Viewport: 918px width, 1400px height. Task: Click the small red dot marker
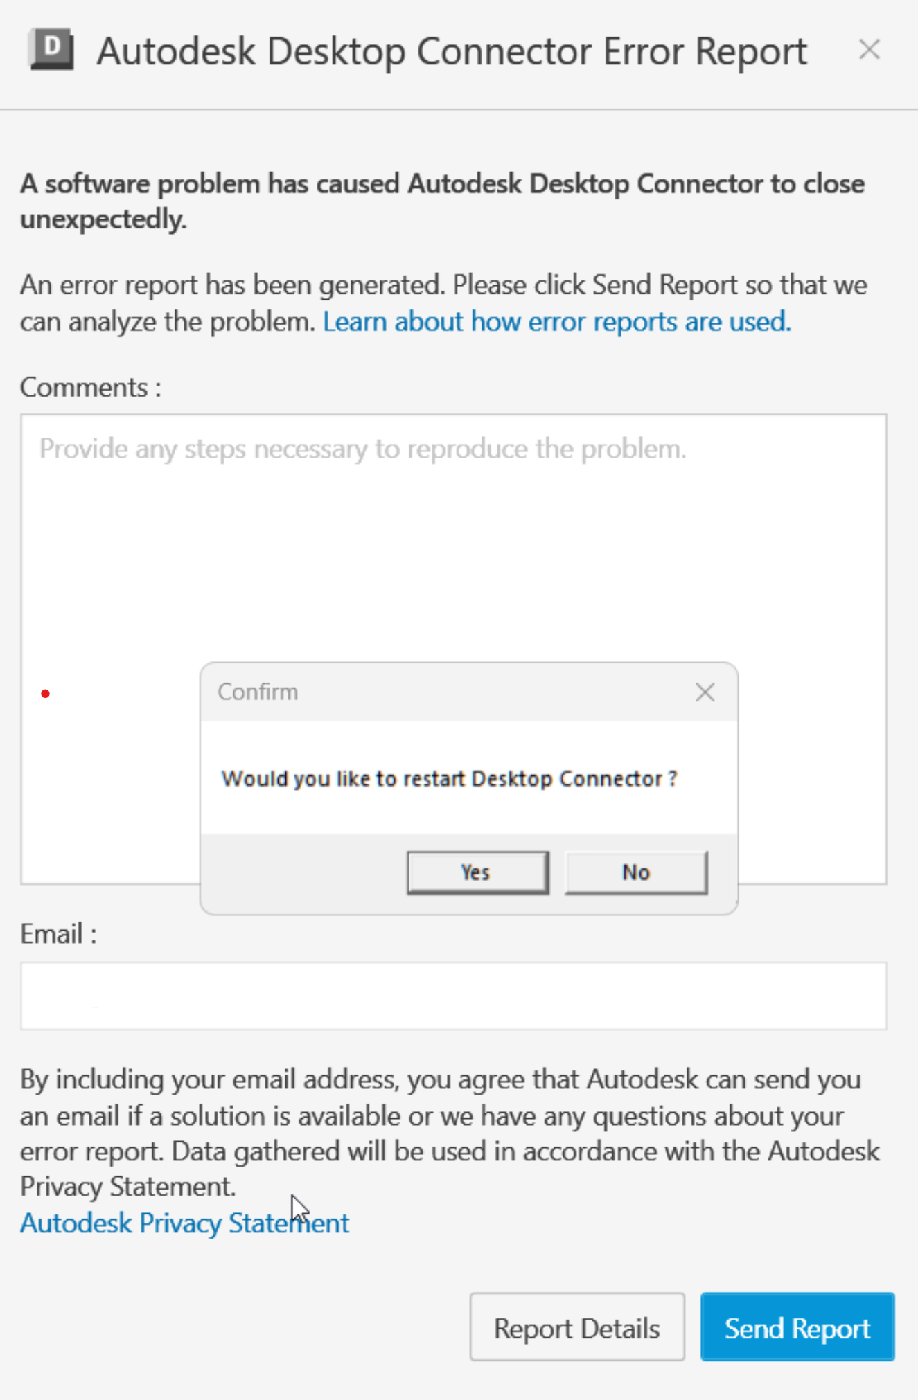(x=46, y=692)
